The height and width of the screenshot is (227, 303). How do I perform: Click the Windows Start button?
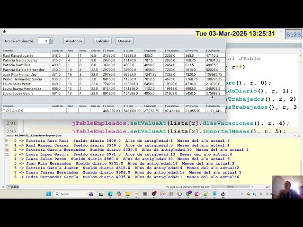click(x=48, y=194)
